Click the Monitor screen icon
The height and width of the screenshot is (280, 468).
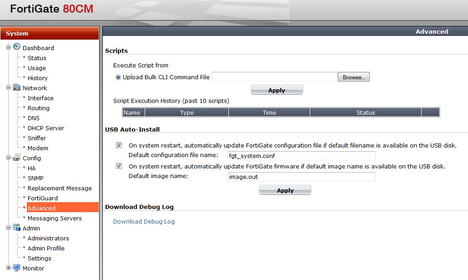[17, 267]
